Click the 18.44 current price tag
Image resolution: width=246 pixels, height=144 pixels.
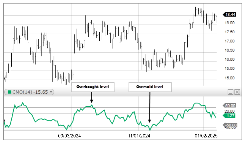230,14
